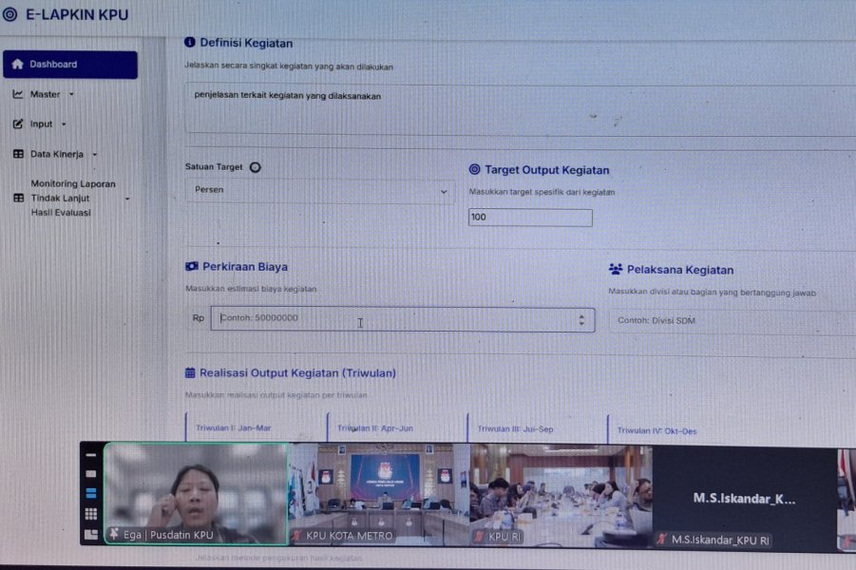Click the Target Output Kegiatan value field
Viewport: 856px width, 570px height.
click(x=530, y=218)
